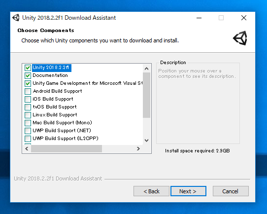
Task: Click the horizontal scroll left arrow
Action: click(27, 149)
